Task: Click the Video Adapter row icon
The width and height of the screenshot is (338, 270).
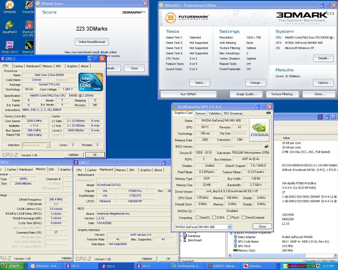Action: coord(235,237)
